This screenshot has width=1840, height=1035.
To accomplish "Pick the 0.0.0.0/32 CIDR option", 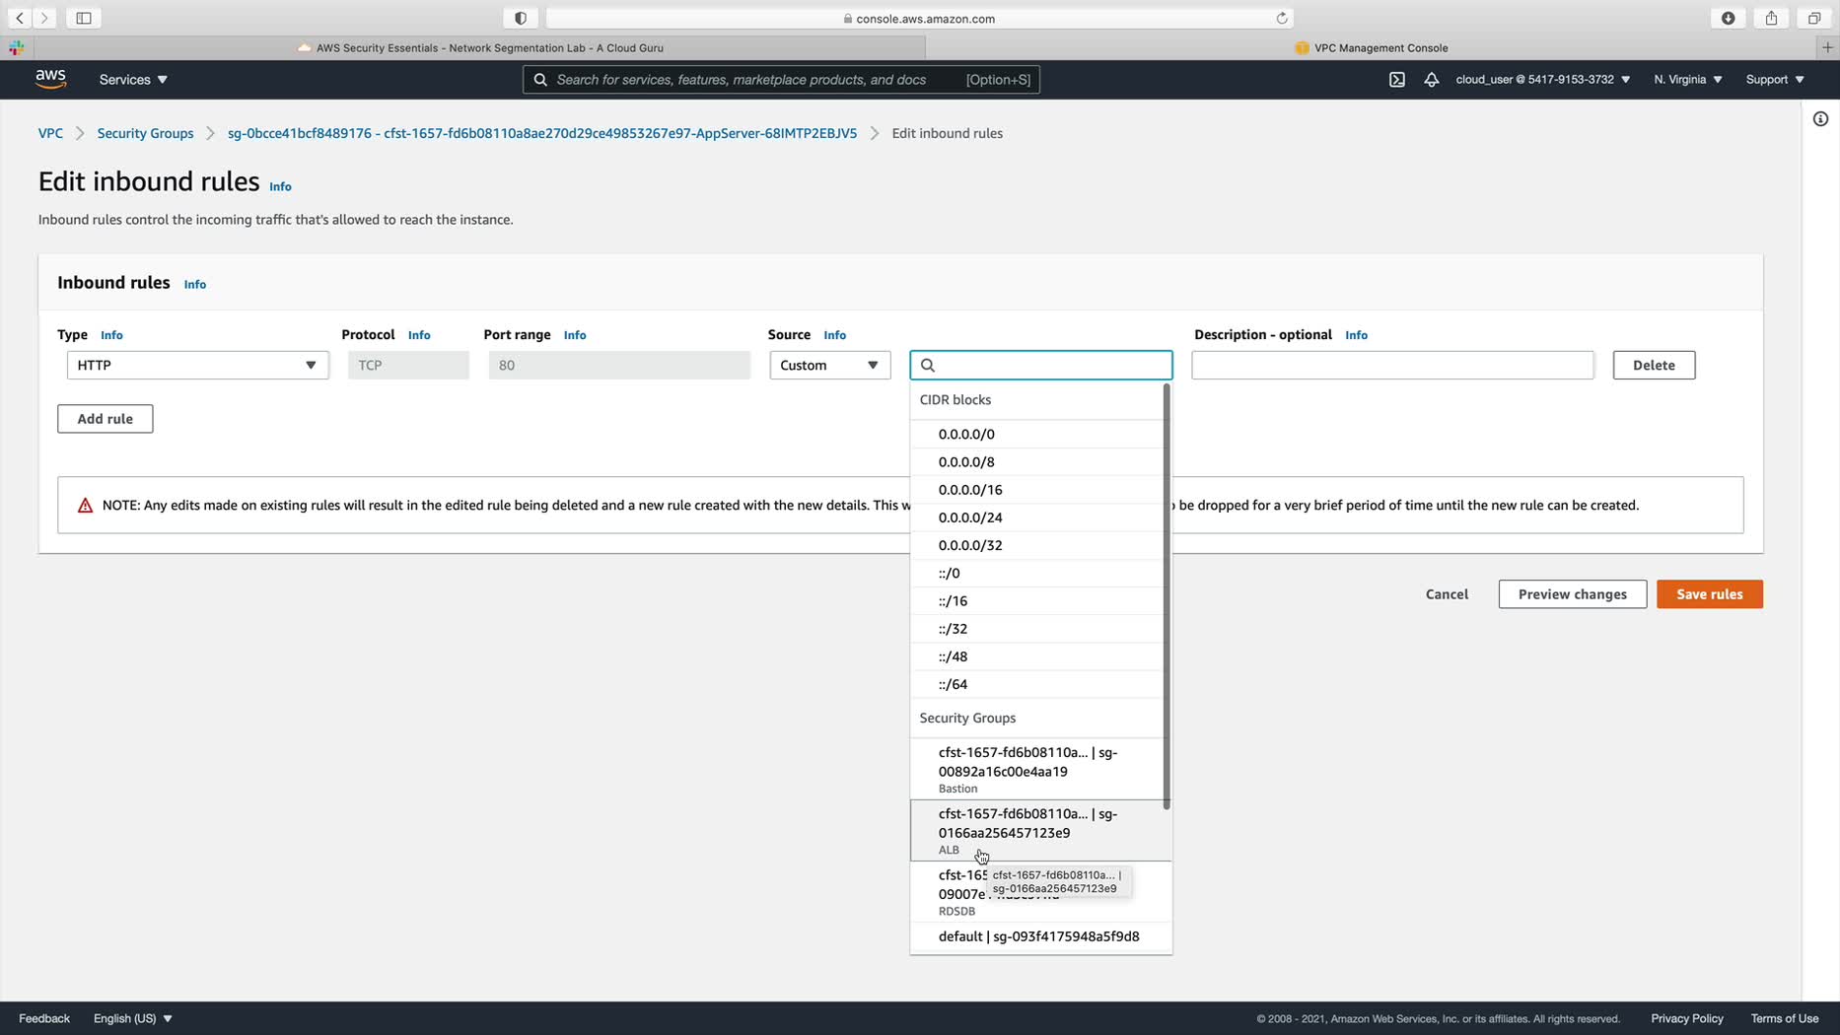I will pos(1037,545).
